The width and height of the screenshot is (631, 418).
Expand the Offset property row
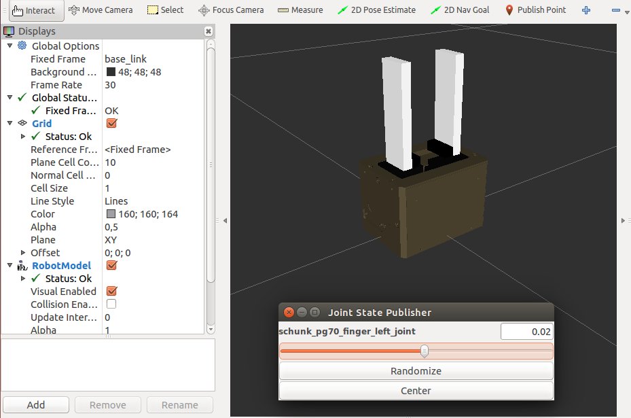pyautogui.click(x=23, y=253)
